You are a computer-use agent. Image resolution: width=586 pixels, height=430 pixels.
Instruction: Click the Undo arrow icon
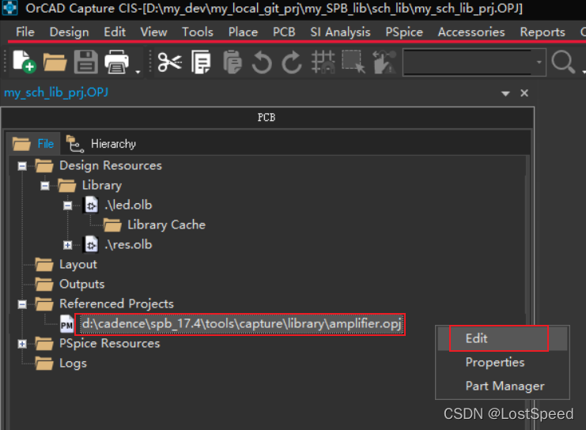click(262, 62)
